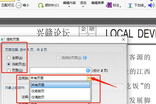Click the 应用到 combo box showing 所有页面
Screen dimensions: 156x104
pyautogui.click(x=60, y=78)
